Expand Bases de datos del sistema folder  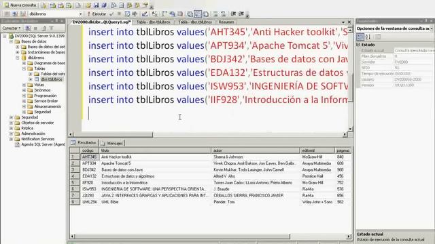[x=18, y=47]
